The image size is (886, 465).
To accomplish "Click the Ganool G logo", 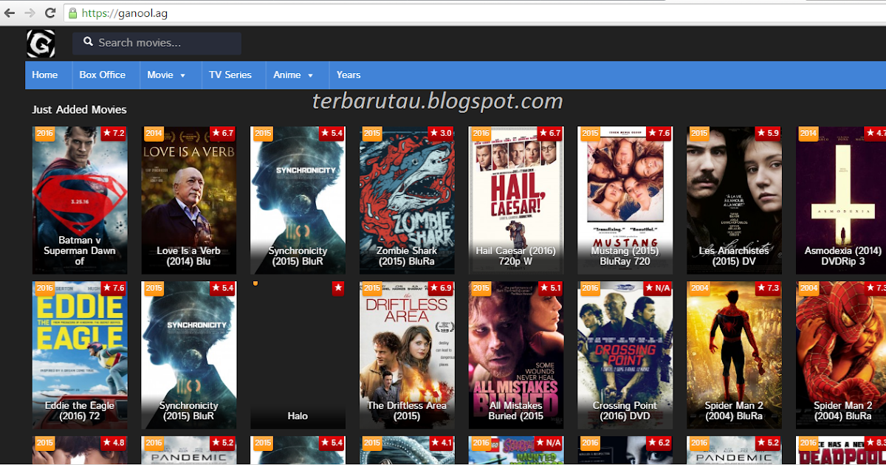I will (41, 44).
